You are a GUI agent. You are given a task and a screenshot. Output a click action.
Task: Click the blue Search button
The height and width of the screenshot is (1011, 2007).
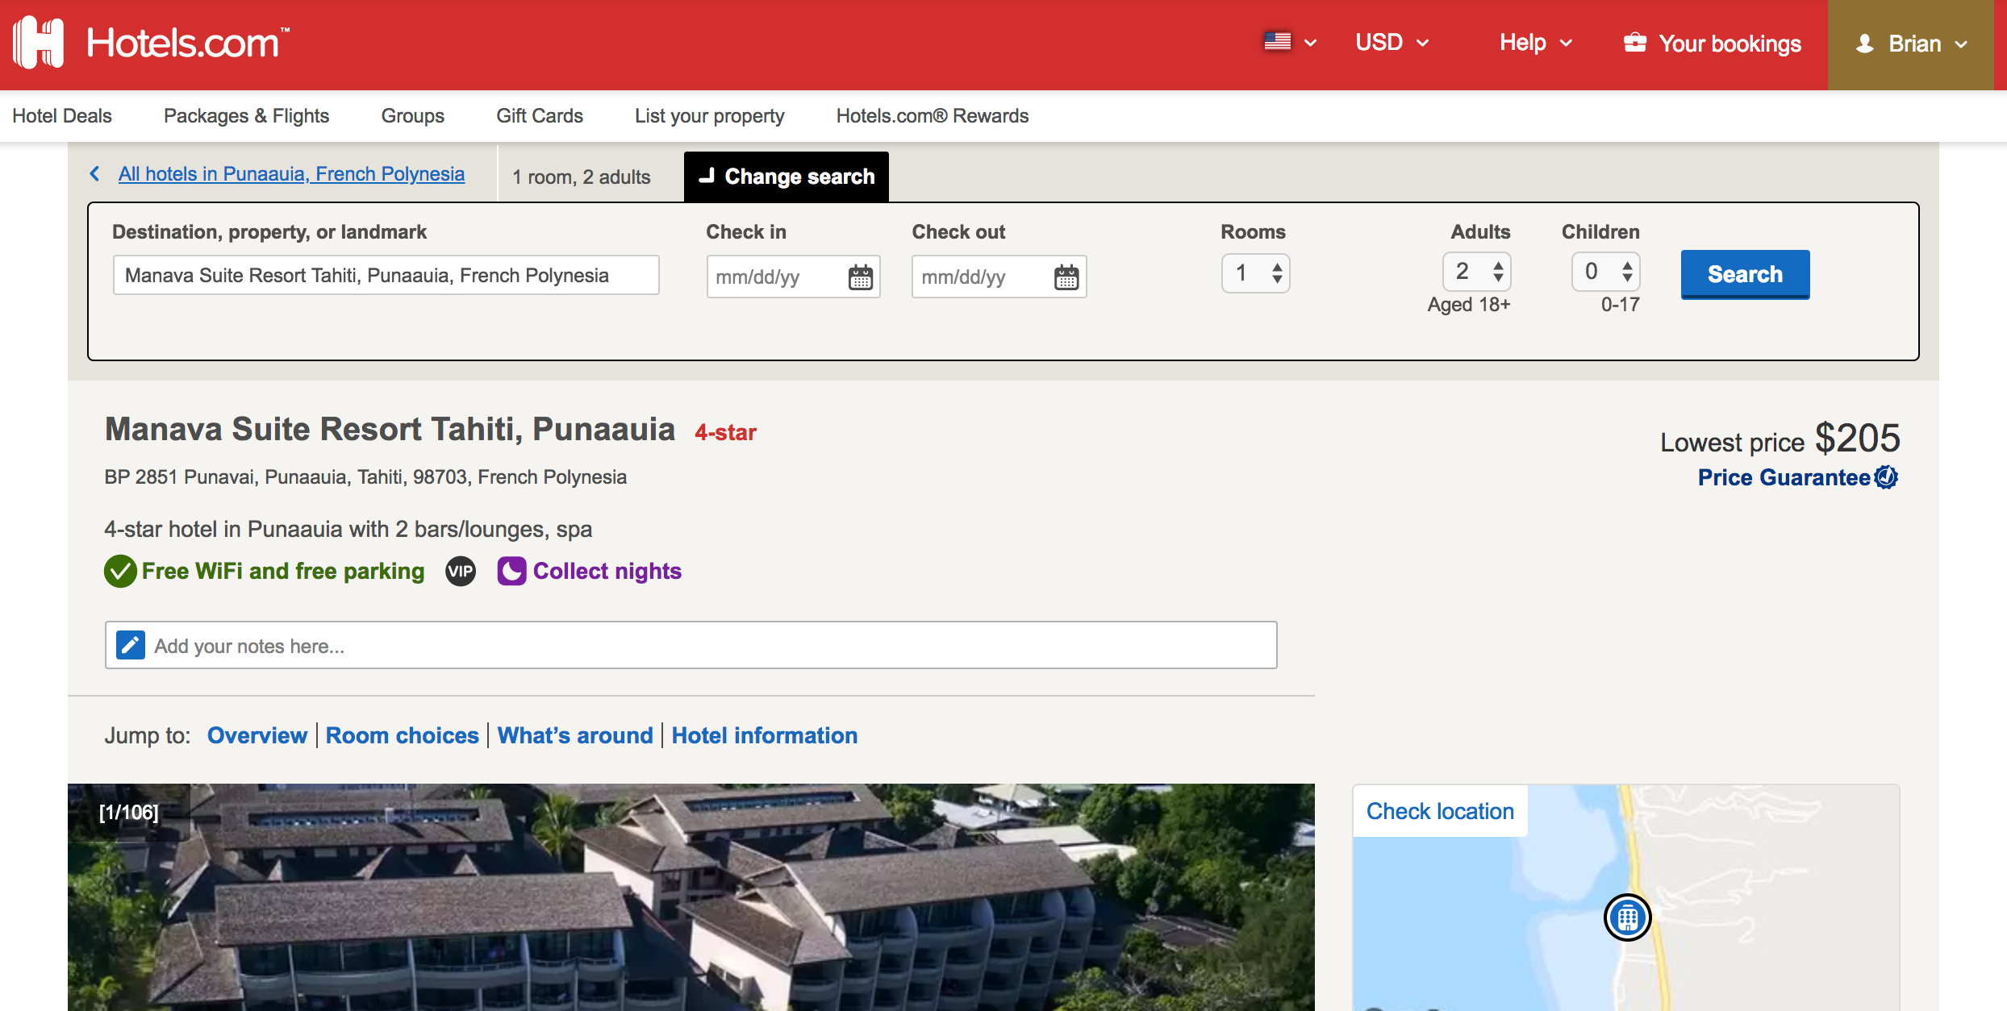[1745, 274]
